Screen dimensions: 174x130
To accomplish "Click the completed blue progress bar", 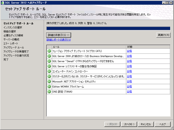I will coord(108,28).
